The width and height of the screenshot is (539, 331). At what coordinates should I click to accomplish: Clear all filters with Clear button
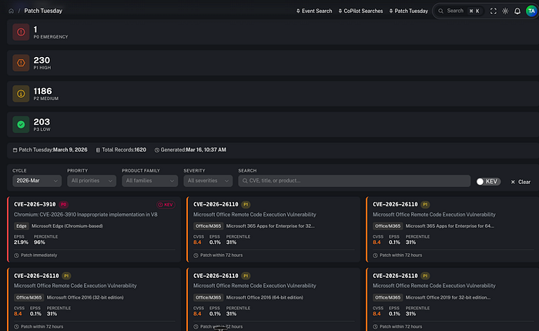point(521,182)
